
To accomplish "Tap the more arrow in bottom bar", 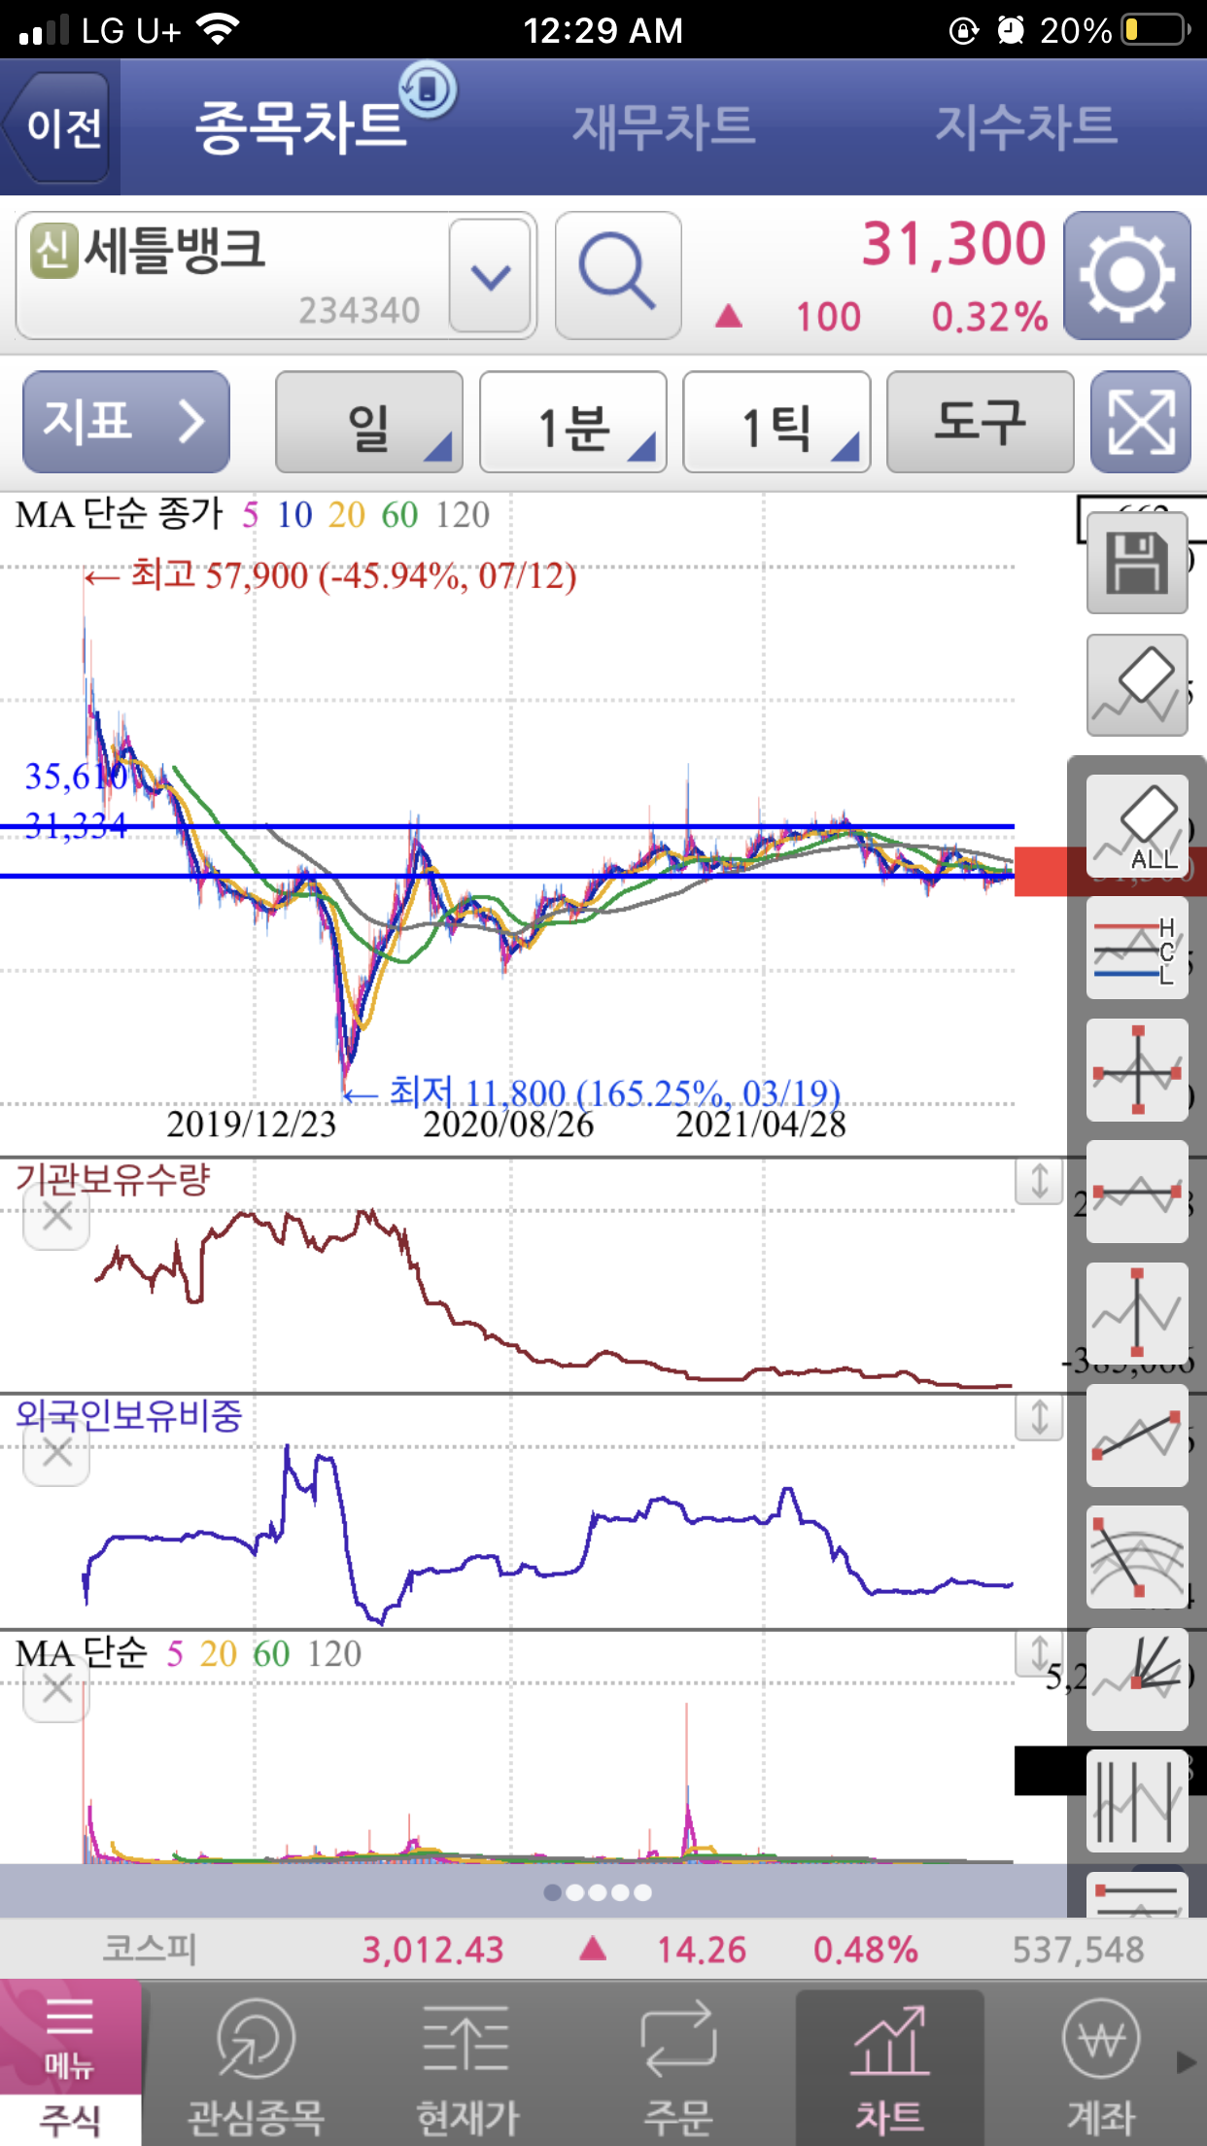I will coord(1186,2061).
